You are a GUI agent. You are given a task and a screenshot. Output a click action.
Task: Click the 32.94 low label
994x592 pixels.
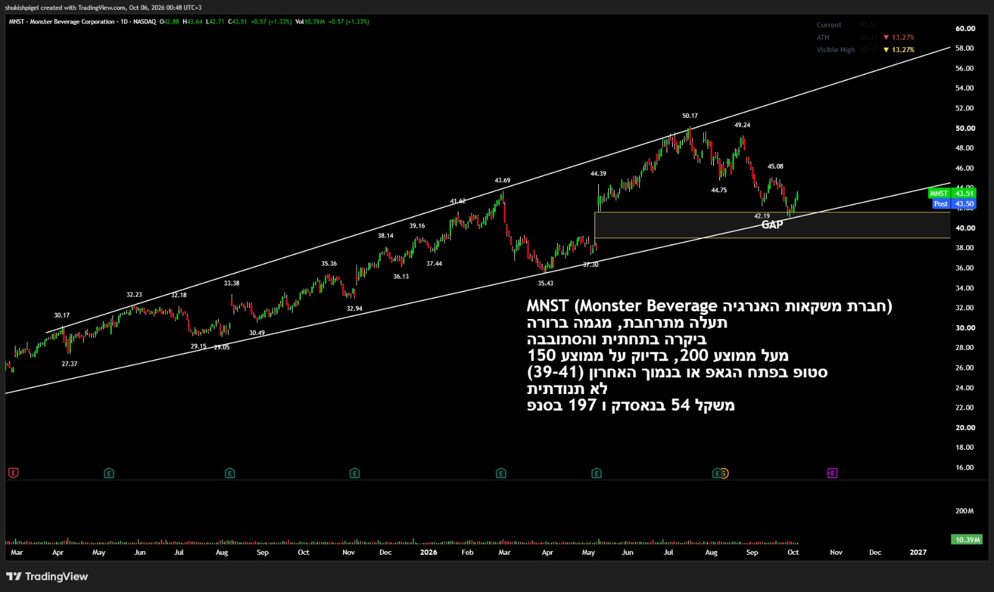(354, 308)
